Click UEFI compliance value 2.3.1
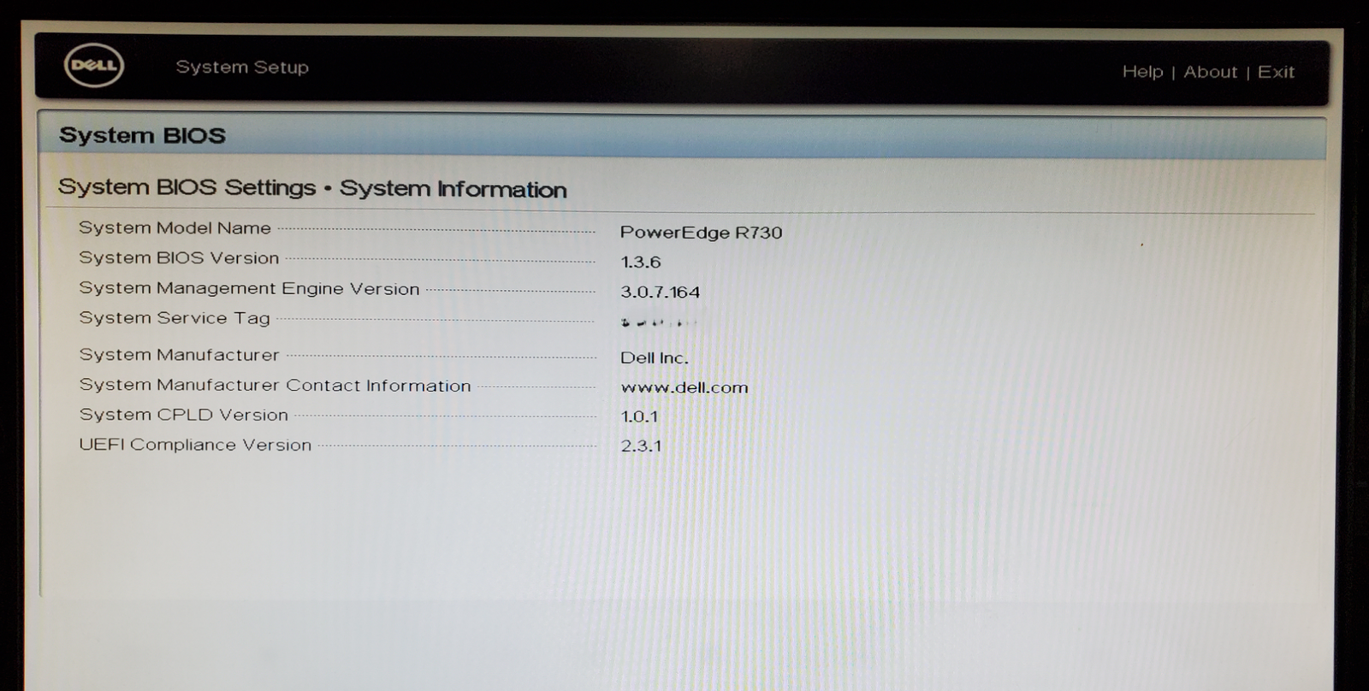 click(641, 446)
